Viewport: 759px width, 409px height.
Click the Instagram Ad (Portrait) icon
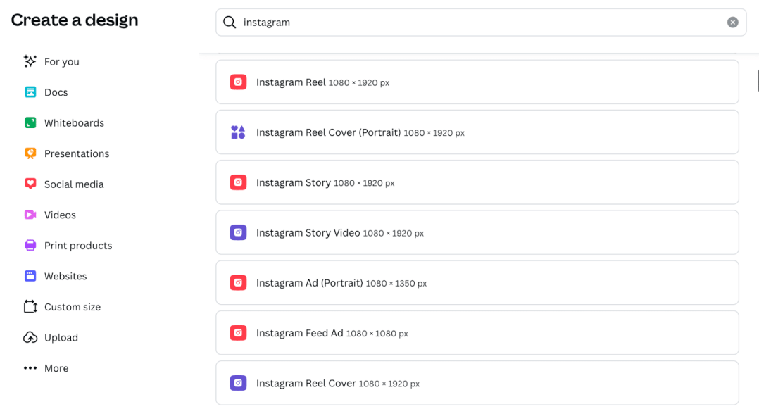pos(238,283)
